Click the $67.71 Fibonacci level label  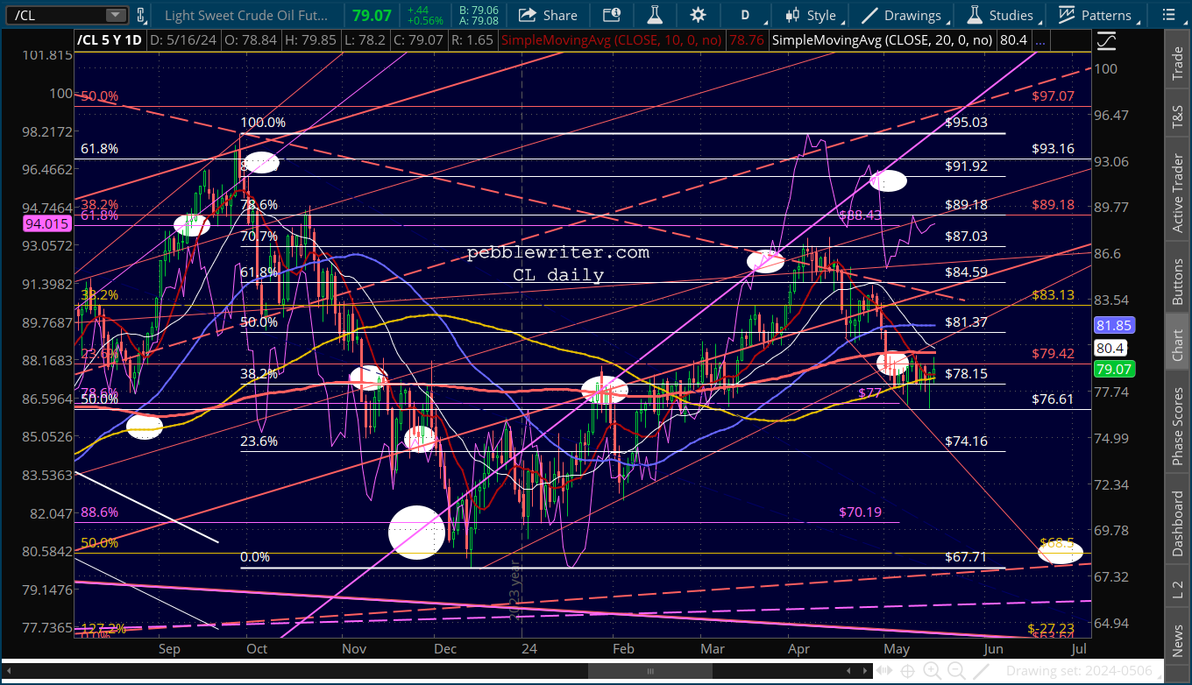[967, 557]
